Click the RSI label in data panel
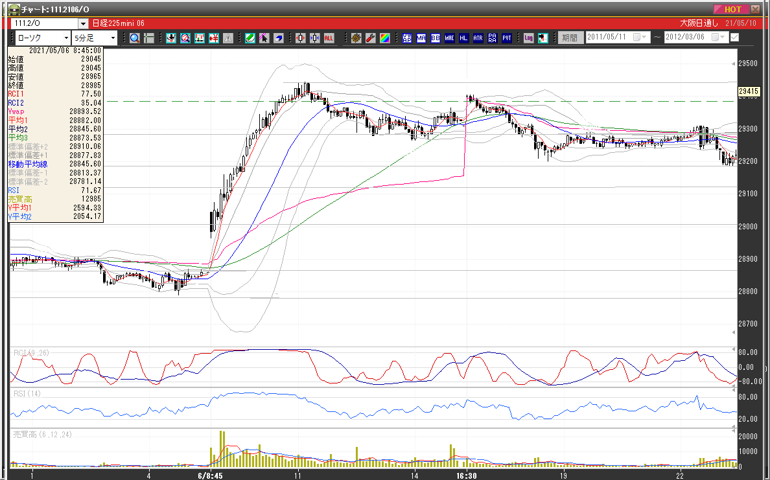This screenshot has width=770, height=480. point(14,190)
